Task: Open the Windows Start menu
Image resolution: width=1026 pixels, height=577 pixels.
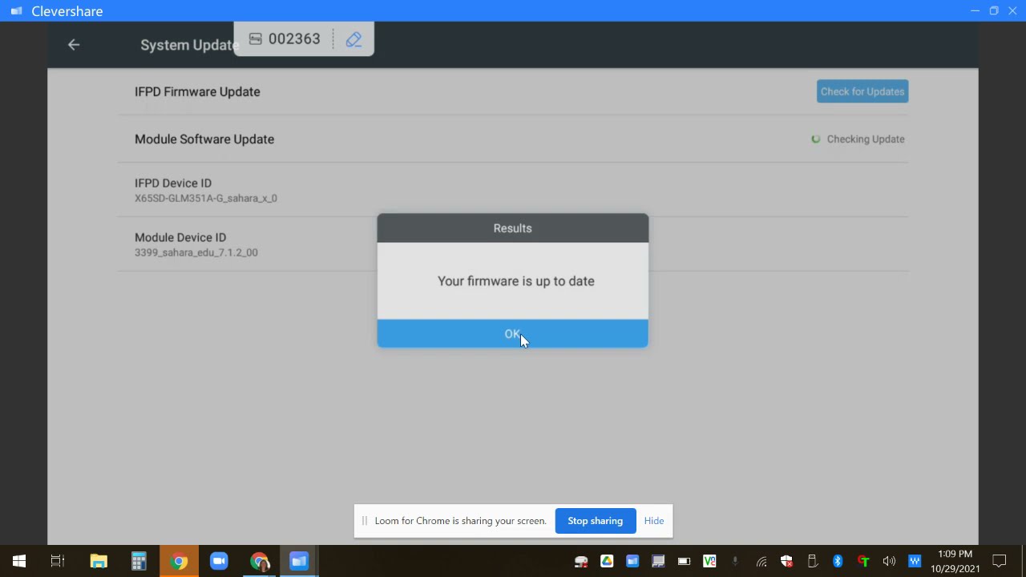Action: (x=19, y=561)
